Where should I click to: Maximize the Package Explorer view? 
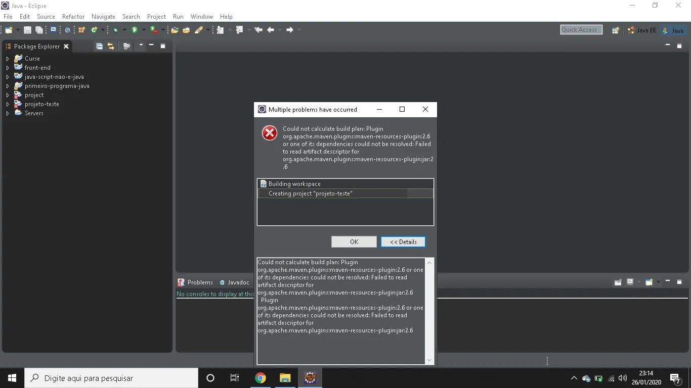pos(163,46)
